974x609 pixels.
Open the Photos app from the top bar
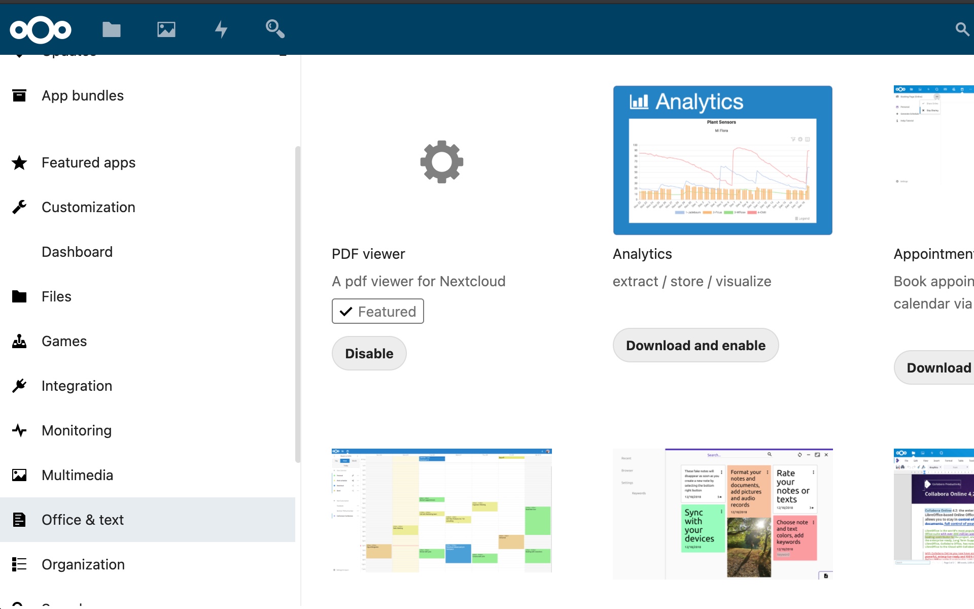166,30
